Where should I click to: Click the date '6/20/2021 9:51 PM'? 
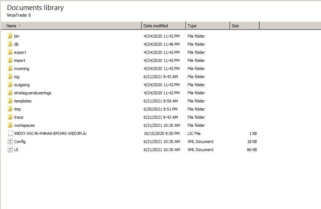pos(160,109)
